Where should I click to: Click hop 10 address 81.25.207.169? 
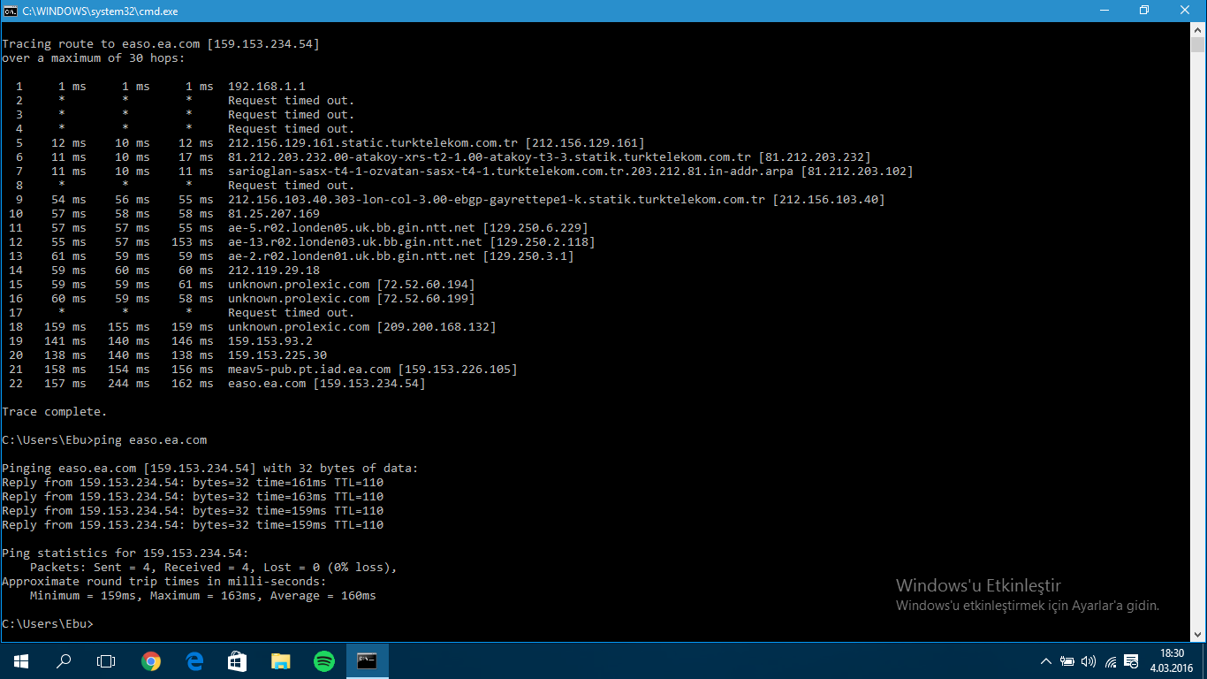click(274, 214)
